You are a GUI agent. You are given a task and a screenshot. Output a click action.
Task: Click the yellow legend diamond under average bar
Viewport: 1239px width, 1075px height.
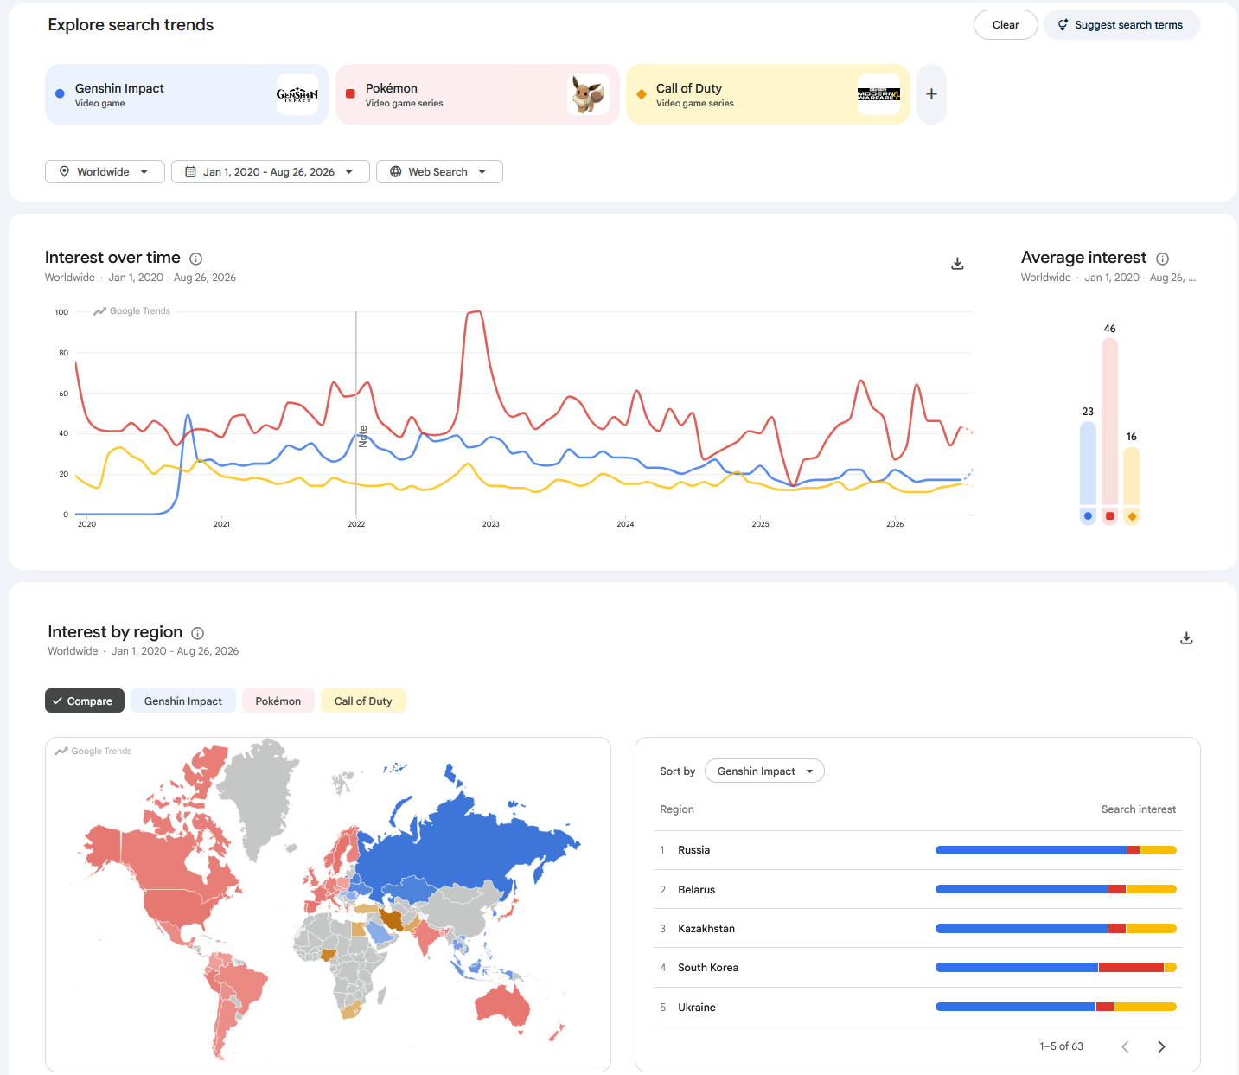pyautogui.click(x=1132, y=516)
